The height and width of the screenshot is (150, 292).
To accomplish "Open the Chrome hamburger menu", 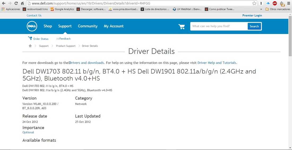I will tap(289, 3).
